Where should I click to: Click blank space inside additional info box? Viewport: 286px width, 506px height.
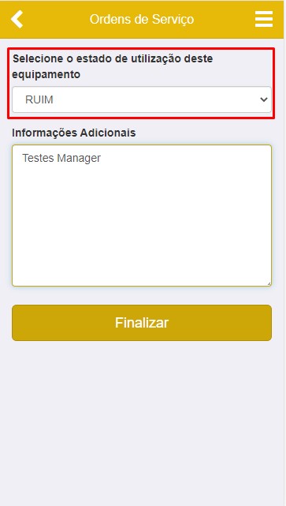142,226
